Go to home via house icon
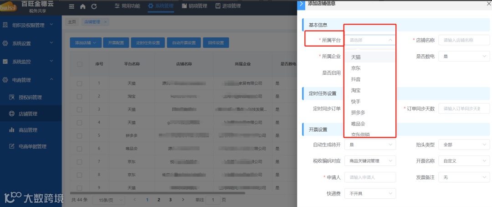 (83, 6)
